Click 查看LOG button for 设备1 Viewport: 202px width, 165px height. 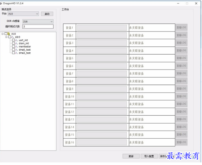coord(181,27)
